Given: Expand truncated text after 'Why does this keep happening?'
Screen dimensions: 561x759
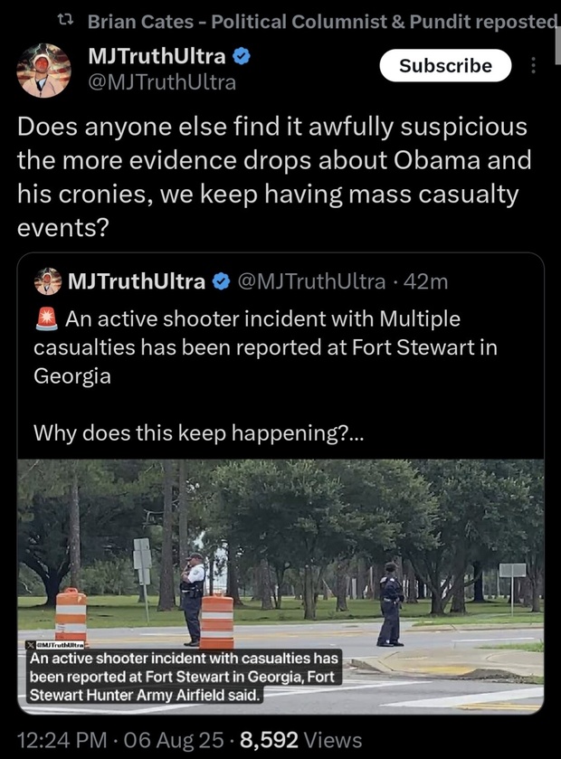Looking at the screenshot, I should [x=356, y=433].
